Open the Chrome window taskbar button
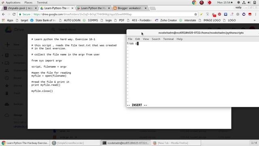Screen dimensions: 259x146 coord(25,143)
